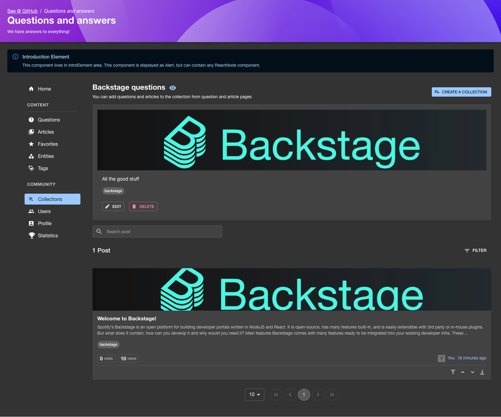
Task: Open the Filter panel button
Action: pyautogui.click(x=476, y=250)
